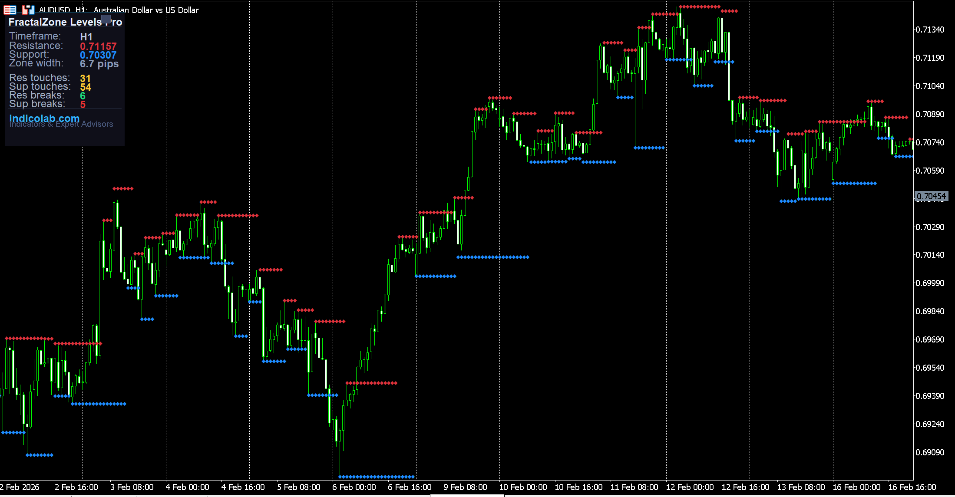Click the current price label 0.70454
The height and width of the screenshot is (497, 955).
pos(931,196)
